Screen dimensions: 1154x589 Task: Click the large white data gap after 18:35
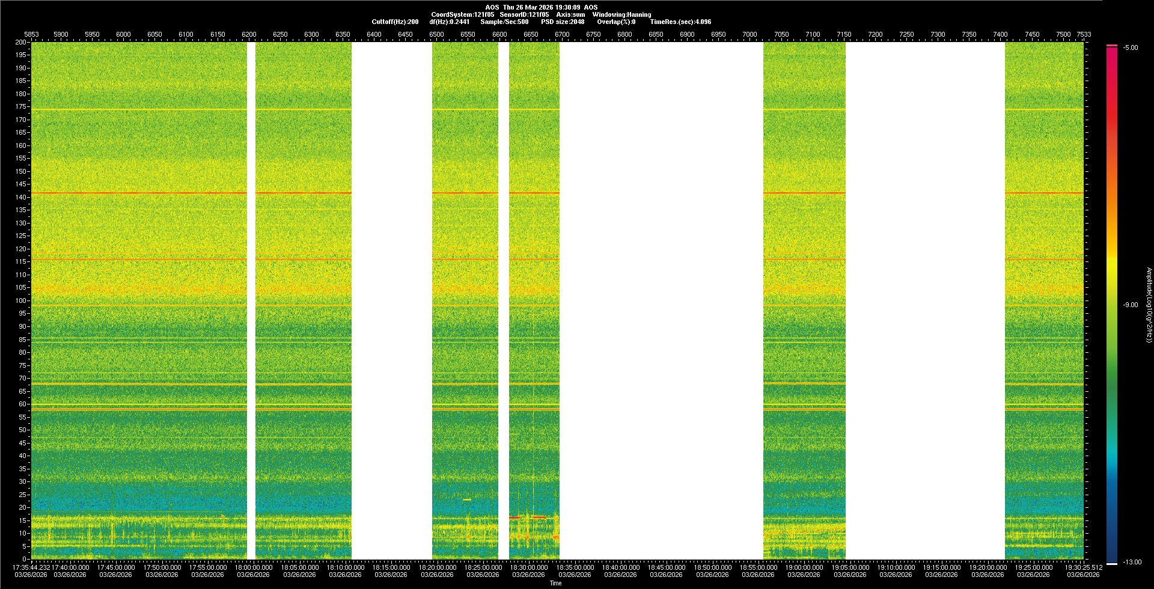[661, 301]
